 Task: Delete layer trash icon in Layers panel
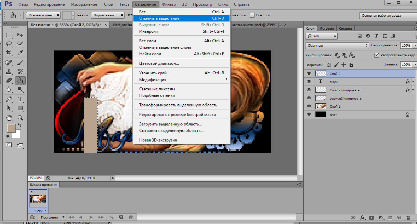coord(408,218)
